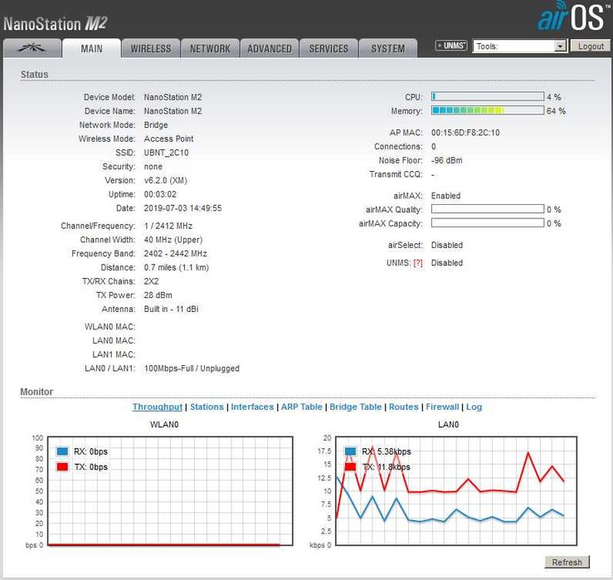Go to the ADVANCED tab
The height and width of the screenshot is (580, 613).
point(270,48)
